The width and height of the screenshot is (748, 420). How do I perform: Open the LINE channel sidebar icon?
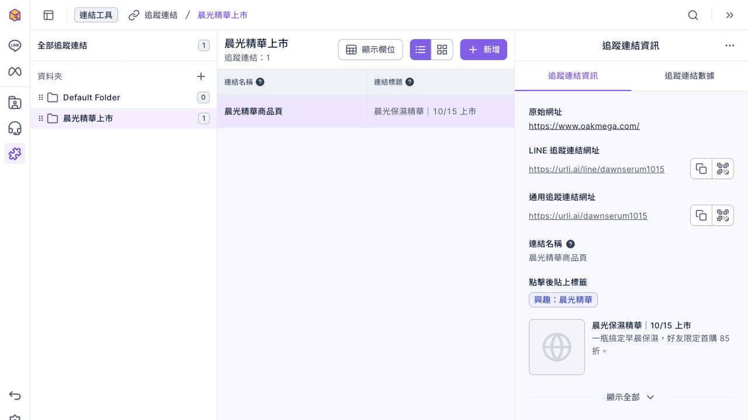coord(15,45)
